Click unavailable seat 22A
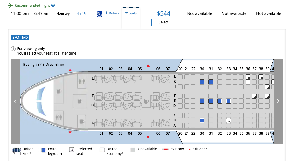The image size is (295, 161). 193,126
